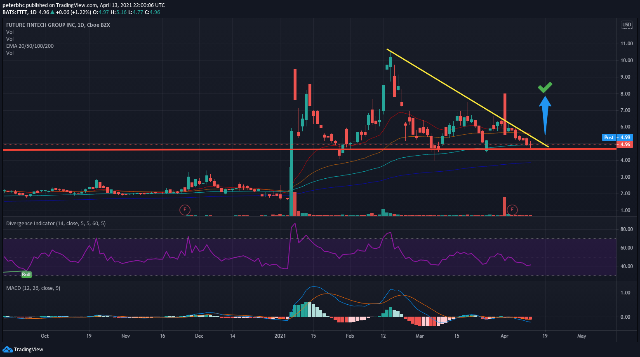Click the L:4.77 low value

136,12
